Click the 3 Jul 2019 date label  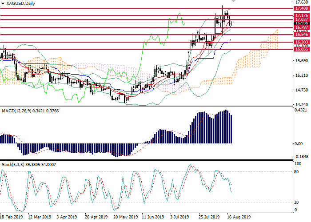tap(179, 218)
